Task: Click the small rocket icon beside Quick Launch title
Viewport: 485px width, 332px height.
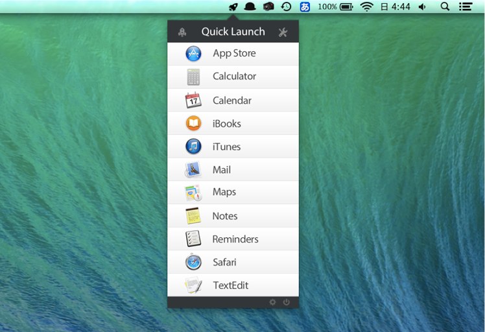Action: point(182,32)
